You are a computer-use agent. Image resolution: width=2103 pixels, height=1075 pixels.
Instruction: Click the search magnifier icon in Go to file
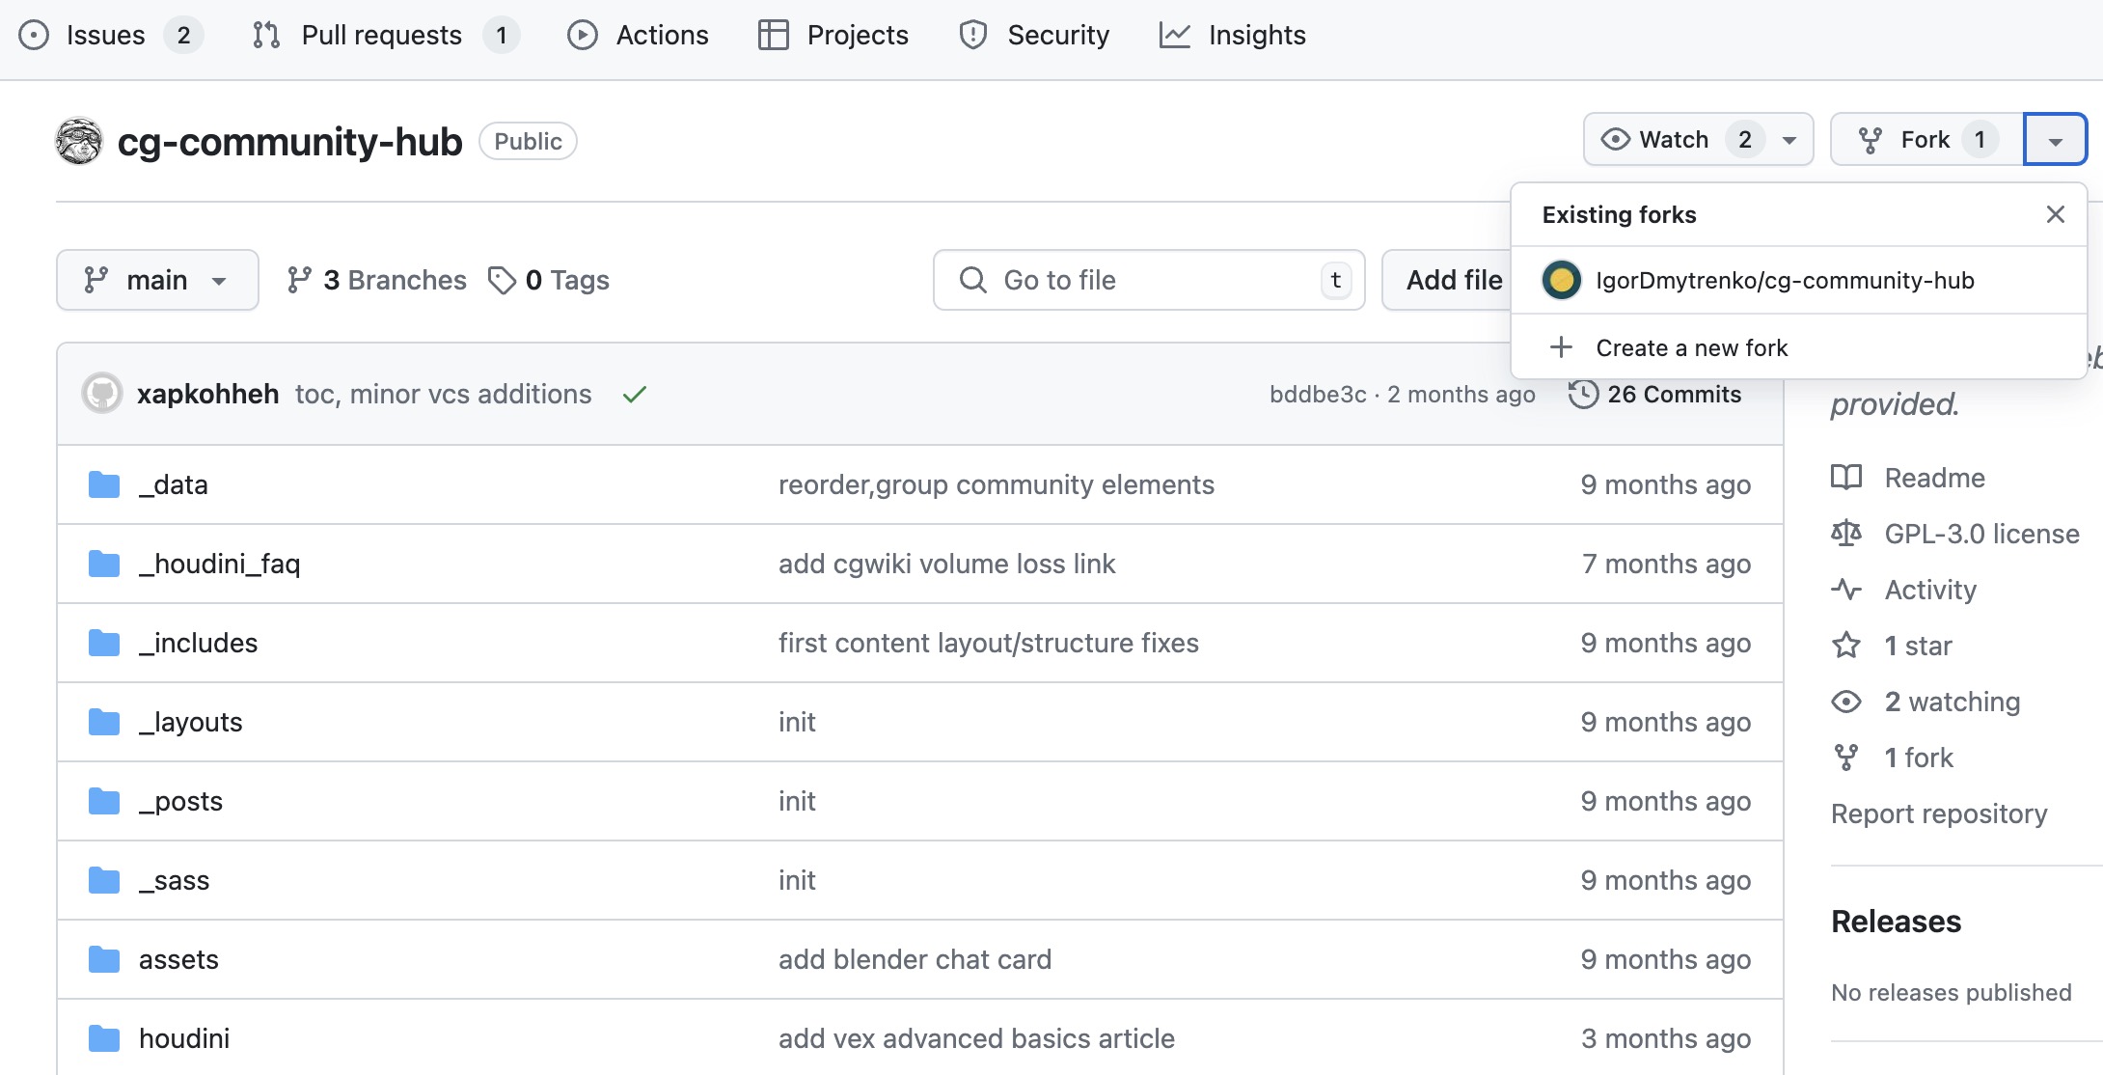(x=973, y=280)
